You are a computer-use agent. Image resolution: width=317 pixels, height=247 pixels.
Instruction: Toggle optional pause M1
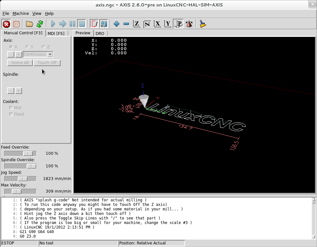[x=104, y=24]
